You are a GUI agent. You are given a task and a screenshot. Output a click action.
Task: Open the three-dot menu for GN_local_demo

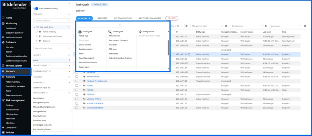coord(68,28)
